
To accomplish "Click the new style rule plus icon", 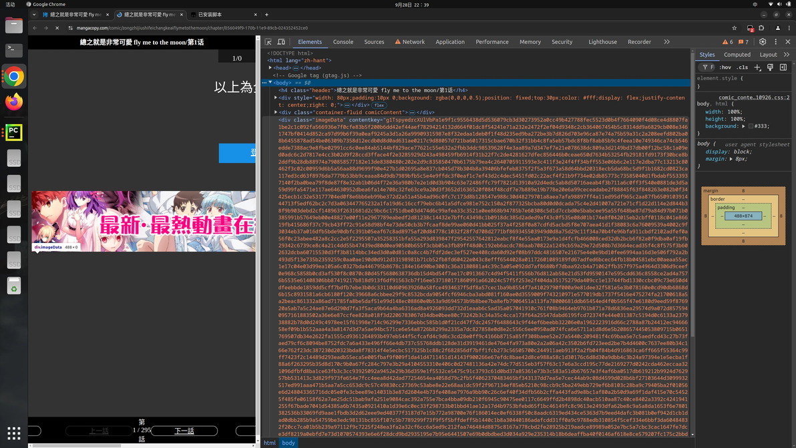I will pos(757,67).
